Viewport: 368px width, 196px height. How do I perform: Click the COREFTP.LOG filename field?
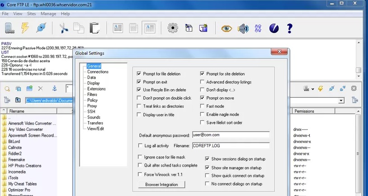231,146
